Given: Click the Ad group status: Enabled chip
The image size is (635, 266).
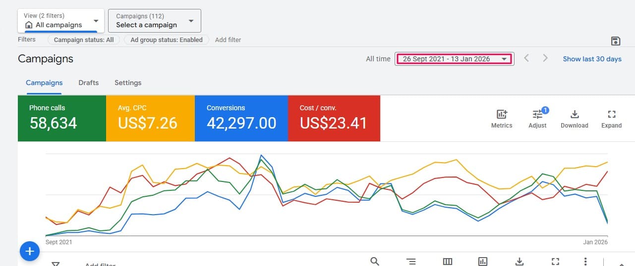Looking at the screenshot, I should [167, 40].
